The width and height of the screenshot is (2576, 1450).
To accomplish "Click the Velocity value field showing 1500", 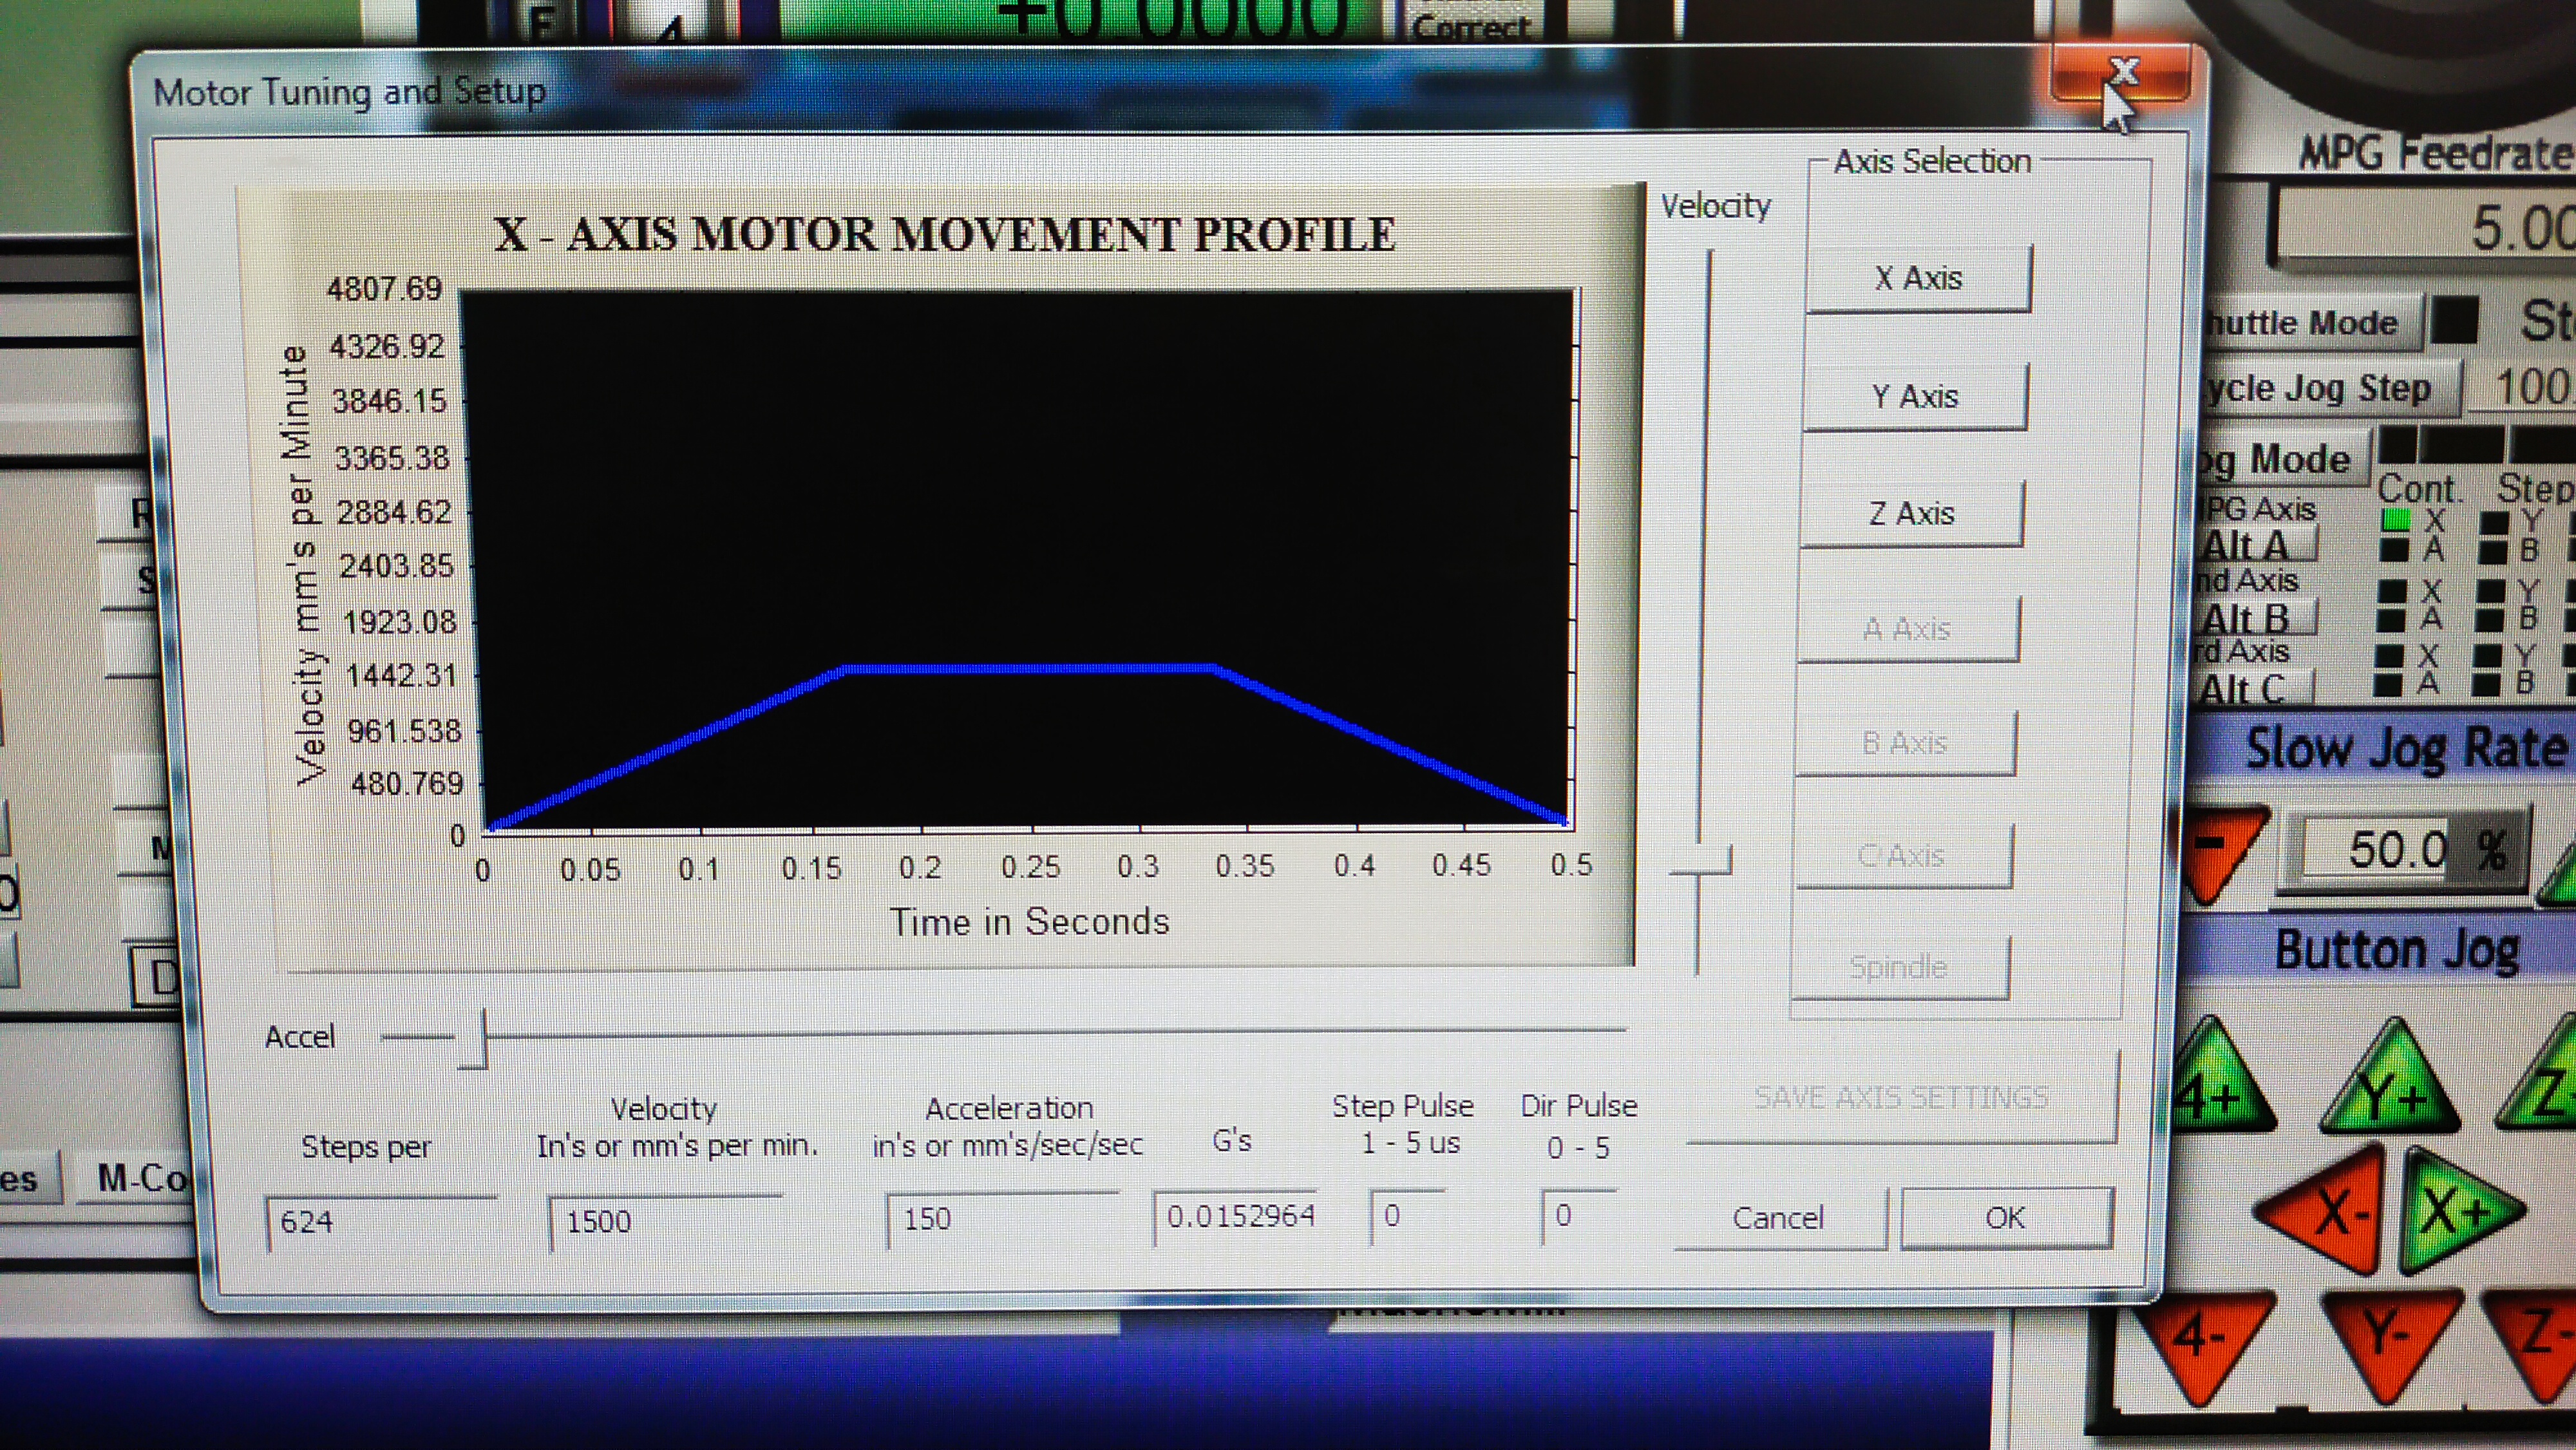I will point(664,1222).
